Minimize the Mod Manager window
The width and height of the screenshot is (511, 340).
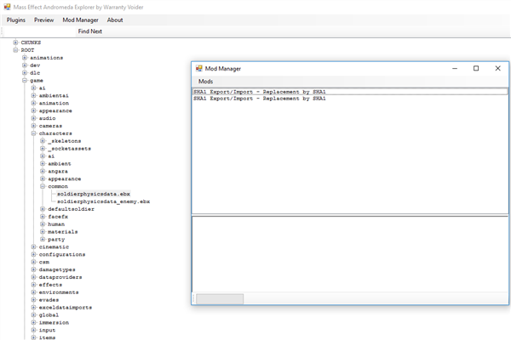click(x=455, y=68)
